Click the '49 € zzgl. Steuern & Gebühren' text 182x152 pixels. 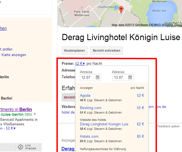[101, 100]
